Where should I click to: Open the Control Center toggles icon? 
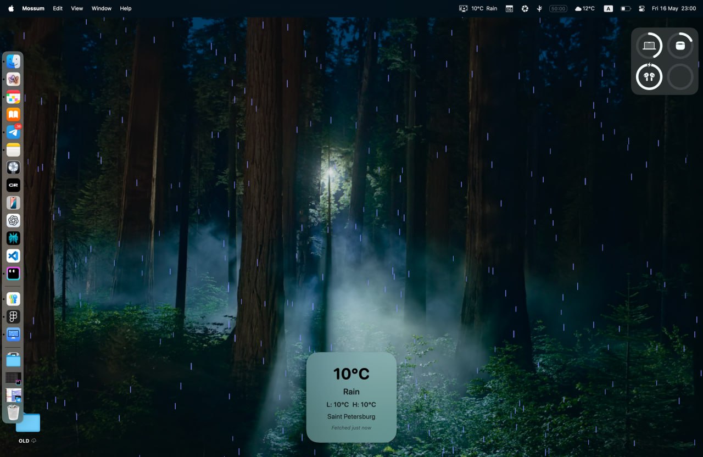click(x=641, y=9)
